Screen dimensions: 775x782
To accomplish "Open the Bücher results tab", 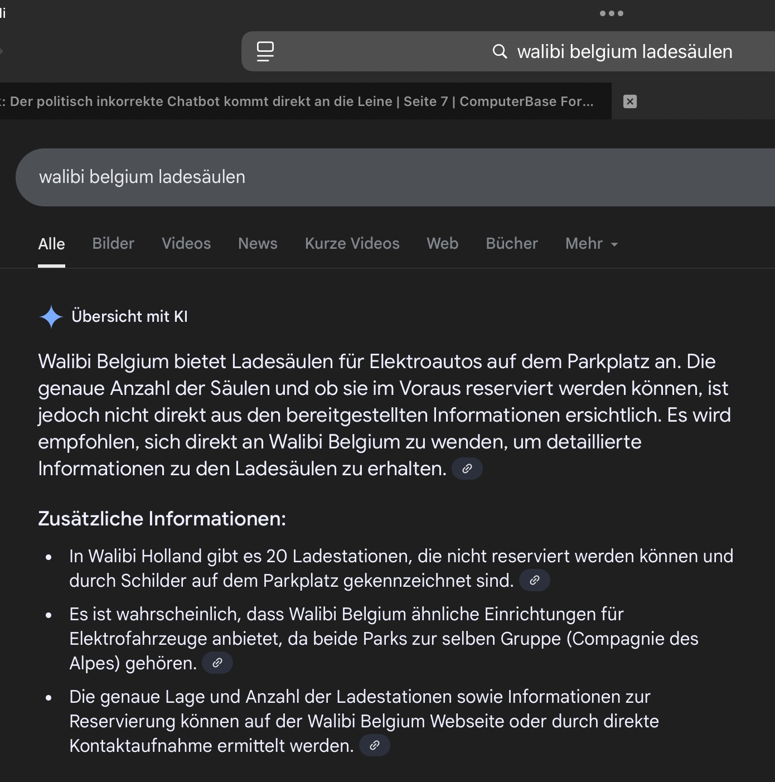I will coord(512,244).
